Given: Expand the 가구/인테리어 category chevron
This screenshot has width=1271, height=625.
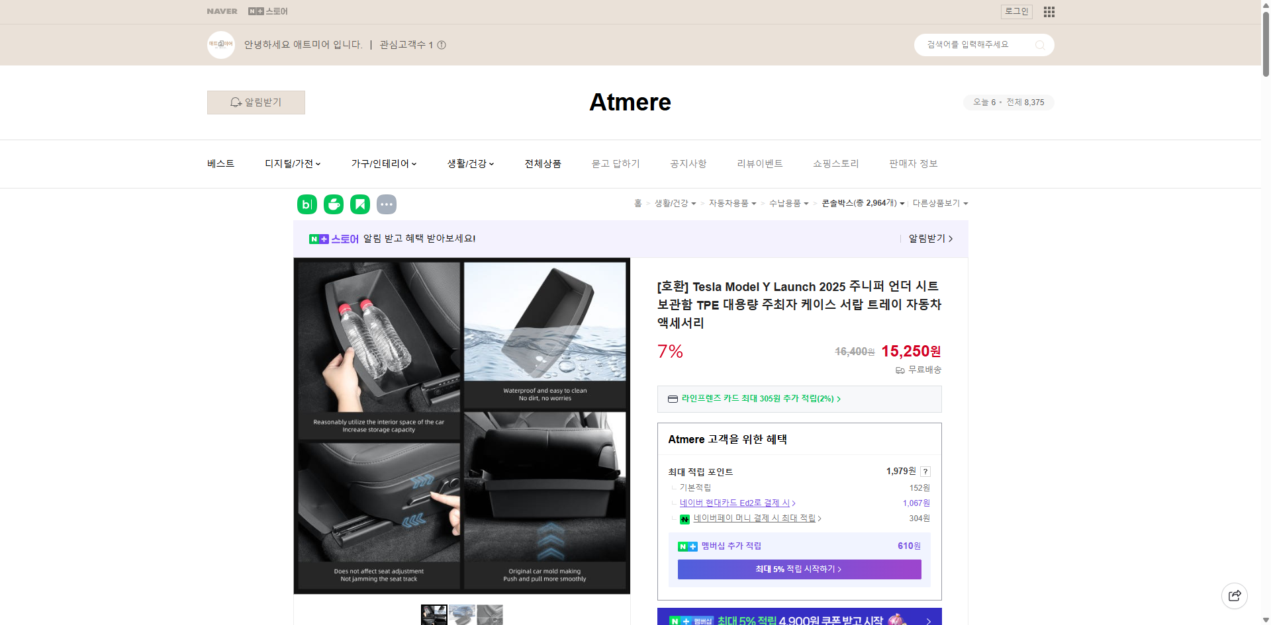Looking at the screenshot, I should (414, 163).
